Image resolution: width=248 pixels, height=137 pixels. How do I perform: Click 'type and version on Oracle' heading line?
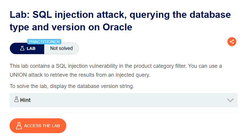(x=71, y=27)
